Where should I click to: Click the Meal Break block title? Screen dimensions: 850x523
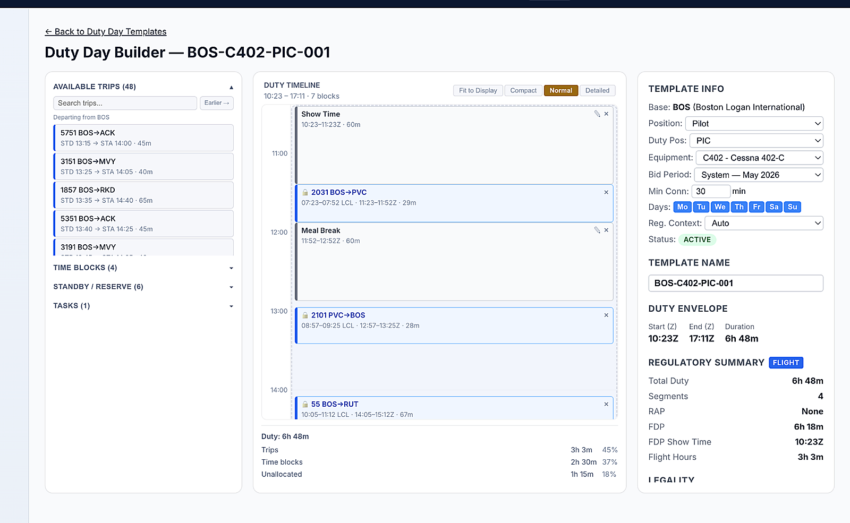321,230
